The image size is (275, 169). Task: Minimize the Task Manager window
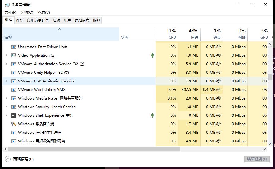tap(238, 5)
